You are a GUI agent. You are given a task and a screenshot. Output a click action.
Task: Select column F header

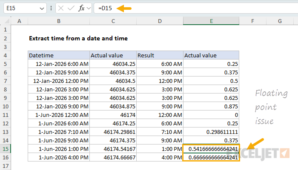pyautogui.click(x=252, y=21)
